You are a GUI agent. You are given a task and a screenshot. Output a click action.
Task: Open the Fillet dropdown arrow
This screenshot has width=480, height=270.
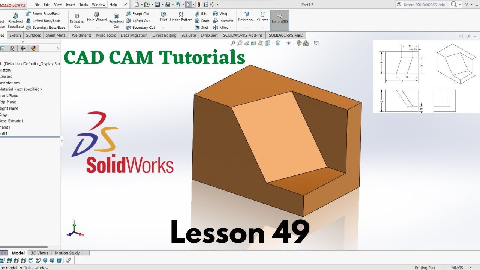[x=163, y=28]
